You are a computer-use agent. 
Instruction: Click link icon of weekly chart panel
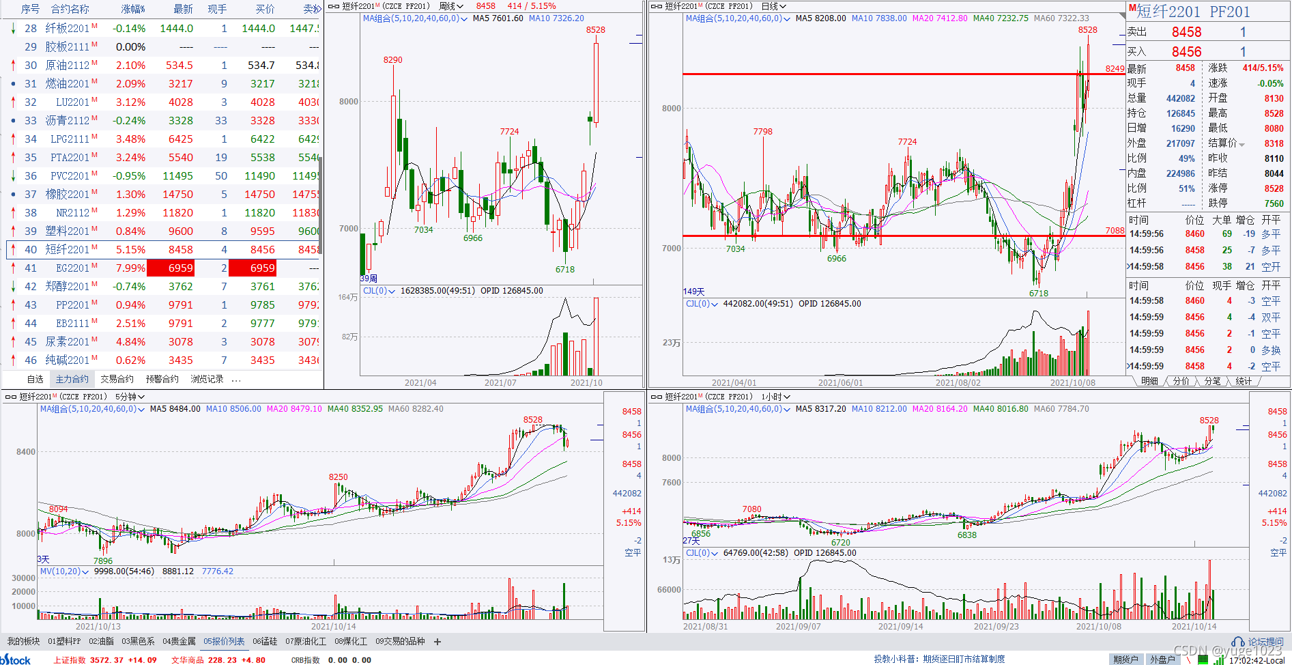tap(334, 6)
